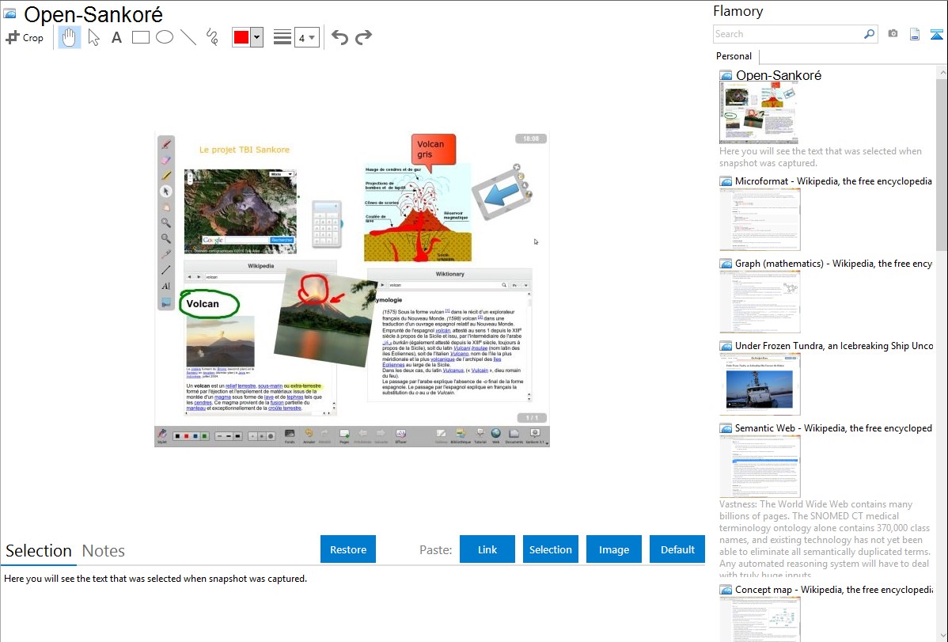Click the Paste Selection button

pyautogui.click(x=551, y=549)
